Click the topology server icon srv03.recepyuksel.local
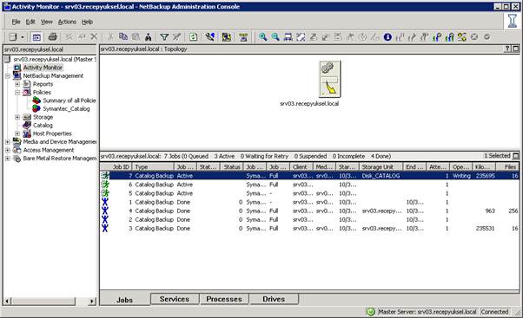 [x=329, y=79]
